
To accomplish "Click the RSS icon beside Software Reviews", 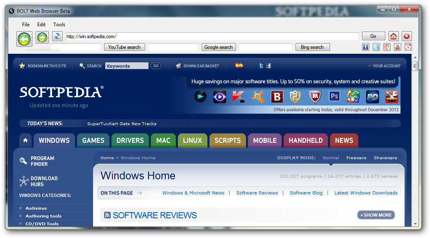I will [107, 215].
